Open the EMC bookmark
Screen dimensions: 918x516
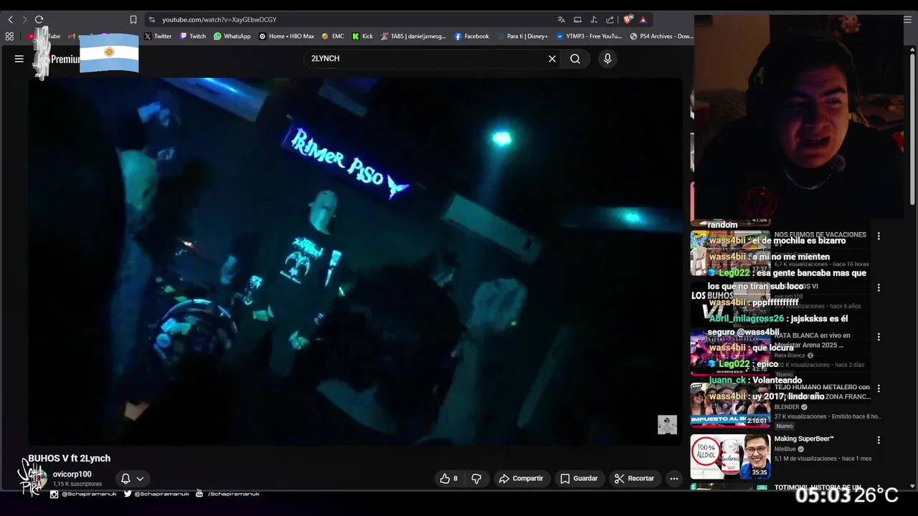(333, 36)
